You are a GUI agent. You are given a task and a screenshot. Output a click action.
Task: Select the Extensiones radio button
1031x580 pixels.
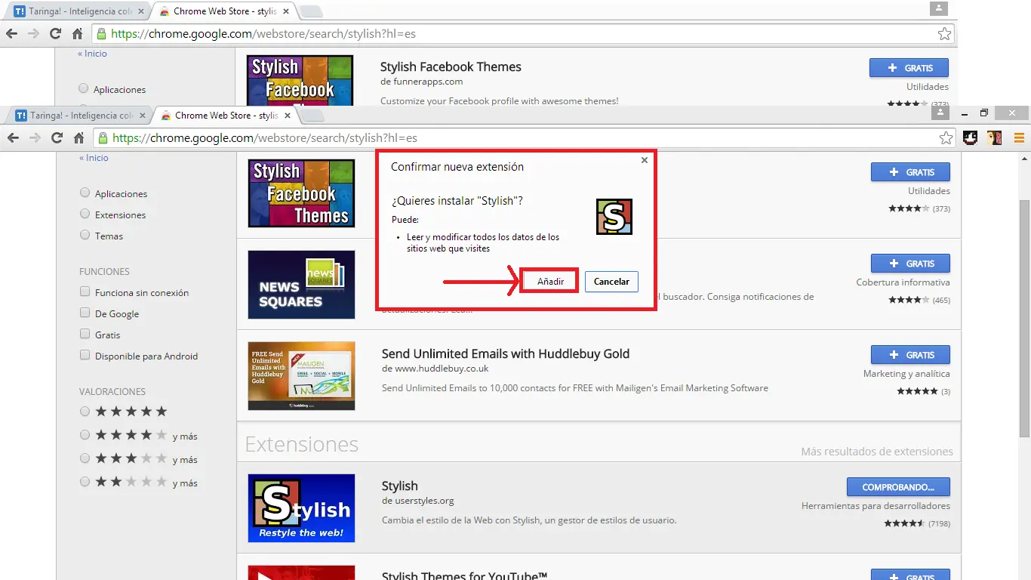click(x=85, y=214)
